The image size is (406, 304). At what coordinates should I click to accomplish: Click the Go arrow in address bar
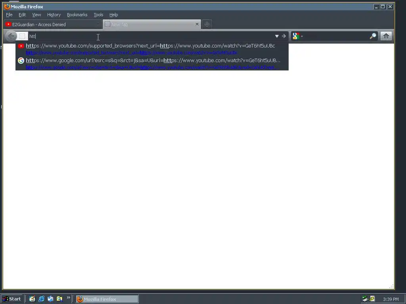(x=284, y=36)
